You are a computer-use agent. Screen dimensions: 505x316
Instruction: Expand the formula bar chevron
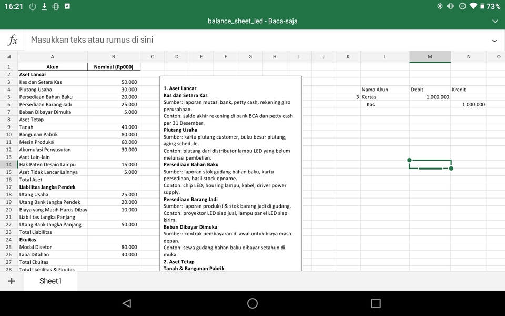tap(494, 41)
